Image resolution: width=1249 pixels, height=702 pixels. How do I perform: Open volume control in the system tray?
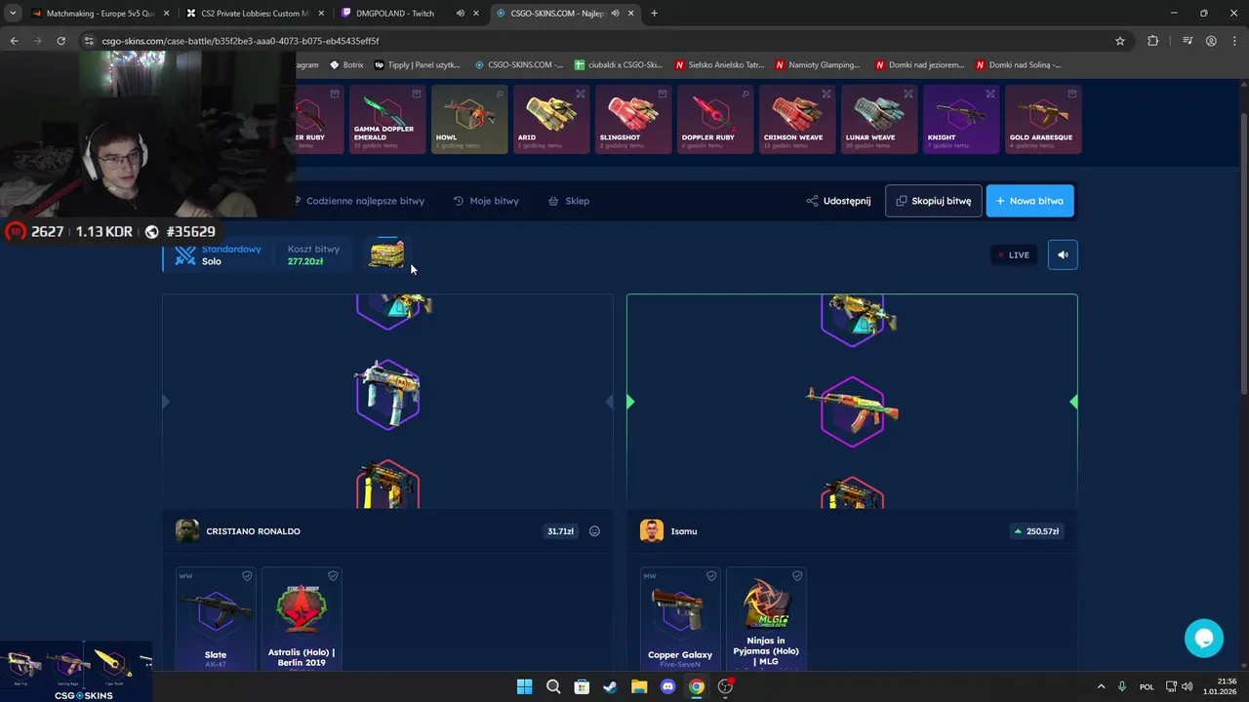1187,686
